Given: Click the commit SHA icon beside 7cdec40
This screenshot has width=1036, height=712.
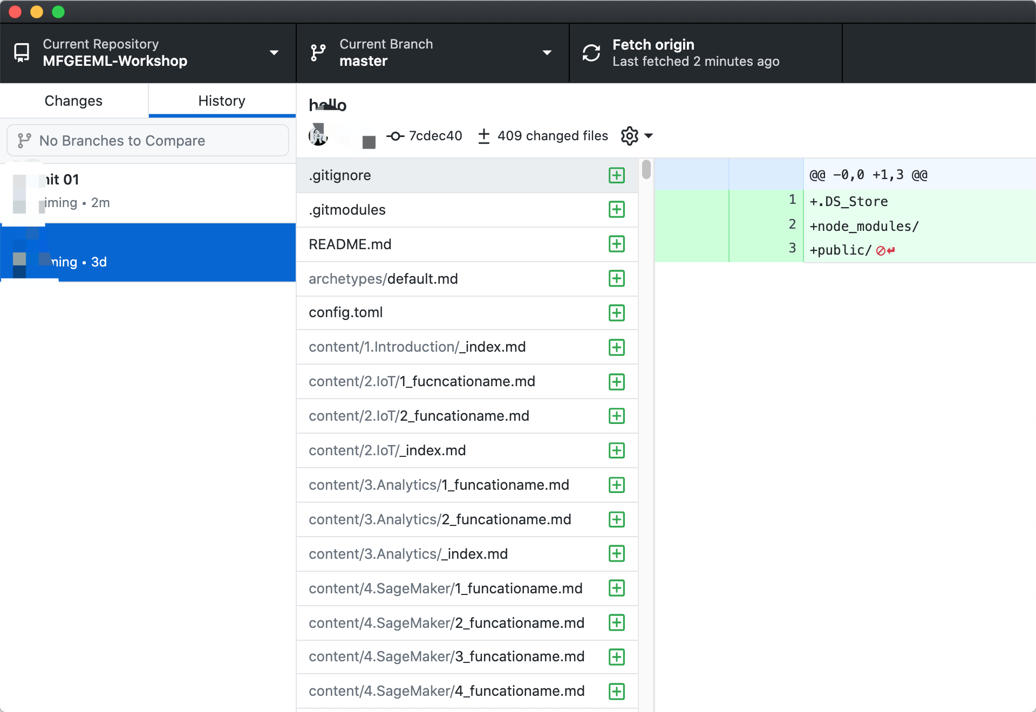Looking at the screenshot, I should coord(395,136).
